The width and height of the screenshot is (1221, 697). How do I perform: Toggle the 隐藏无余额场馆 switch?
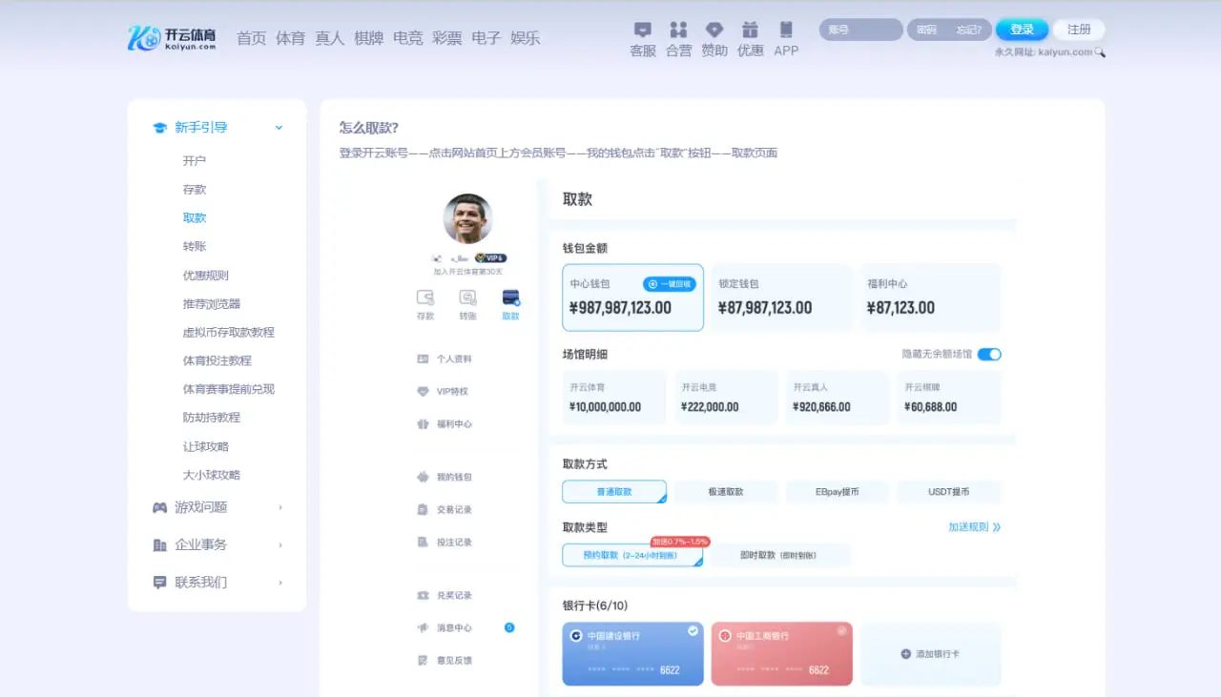(989, 353)
